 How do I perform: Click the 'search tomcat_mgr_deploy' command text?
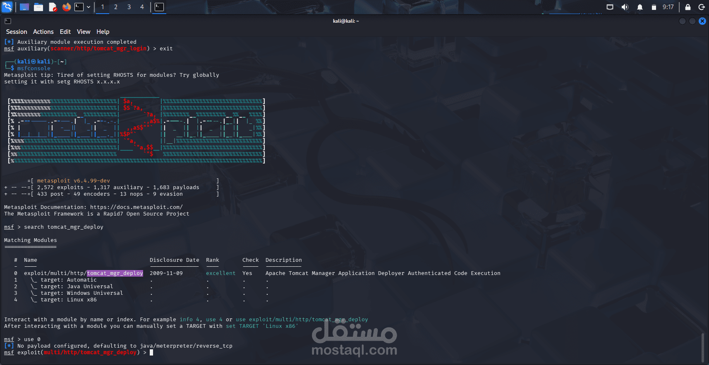pos(64,227)
